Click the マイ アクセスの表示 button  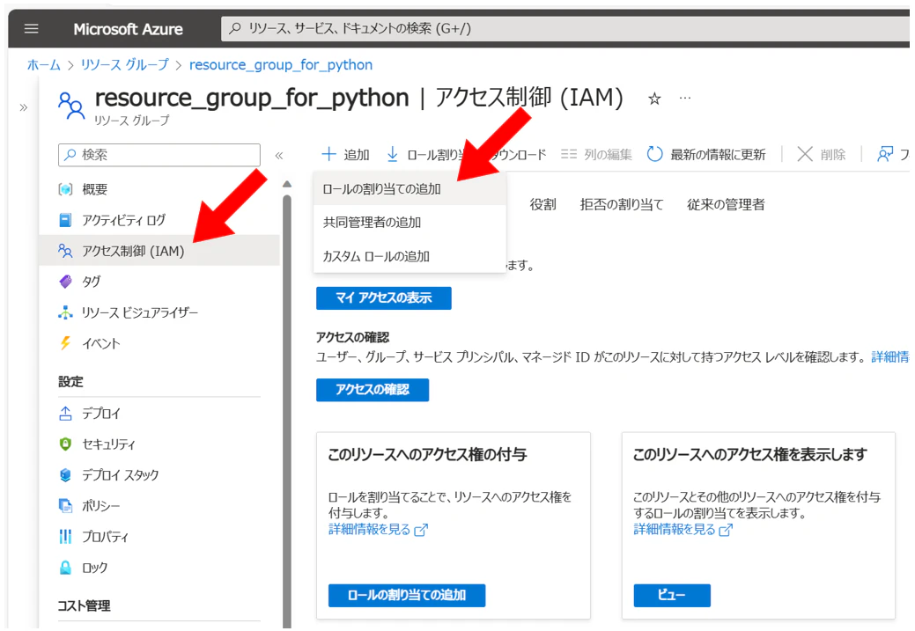(x=383, y=298)
